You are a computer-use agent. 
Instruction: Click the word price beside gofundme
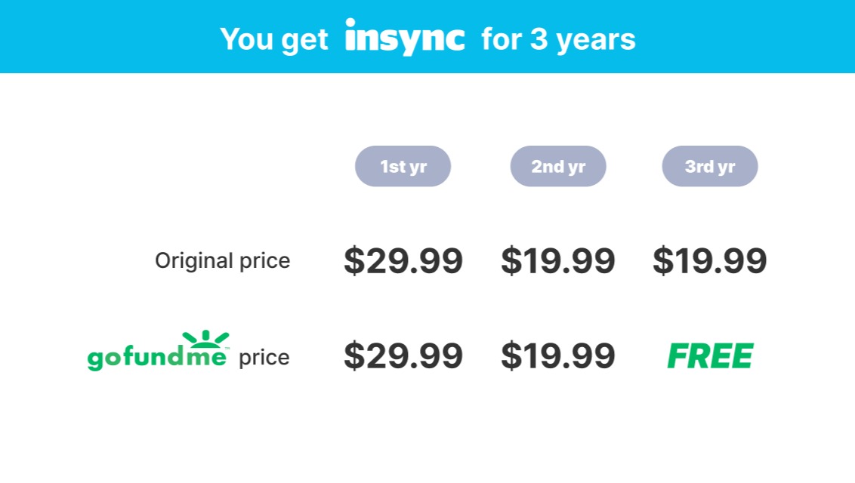264,358
